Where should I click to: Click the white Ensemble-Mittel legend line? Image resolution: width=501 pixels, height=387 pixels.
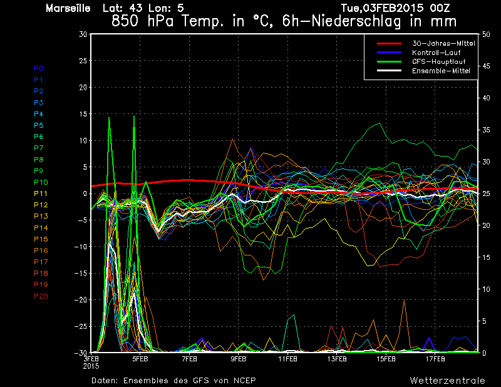[388, 71]
